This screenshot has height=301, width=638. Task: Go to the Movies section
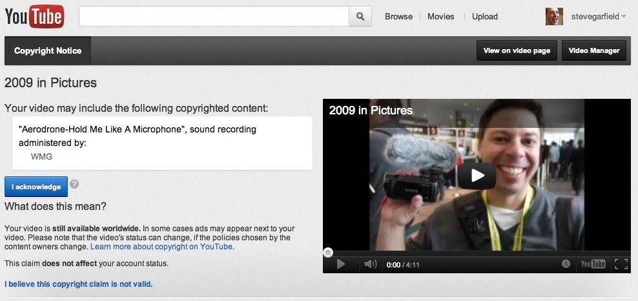point(440,17)
